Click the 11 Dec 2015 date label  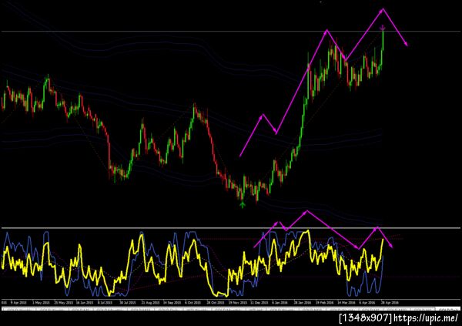point(259,303)
